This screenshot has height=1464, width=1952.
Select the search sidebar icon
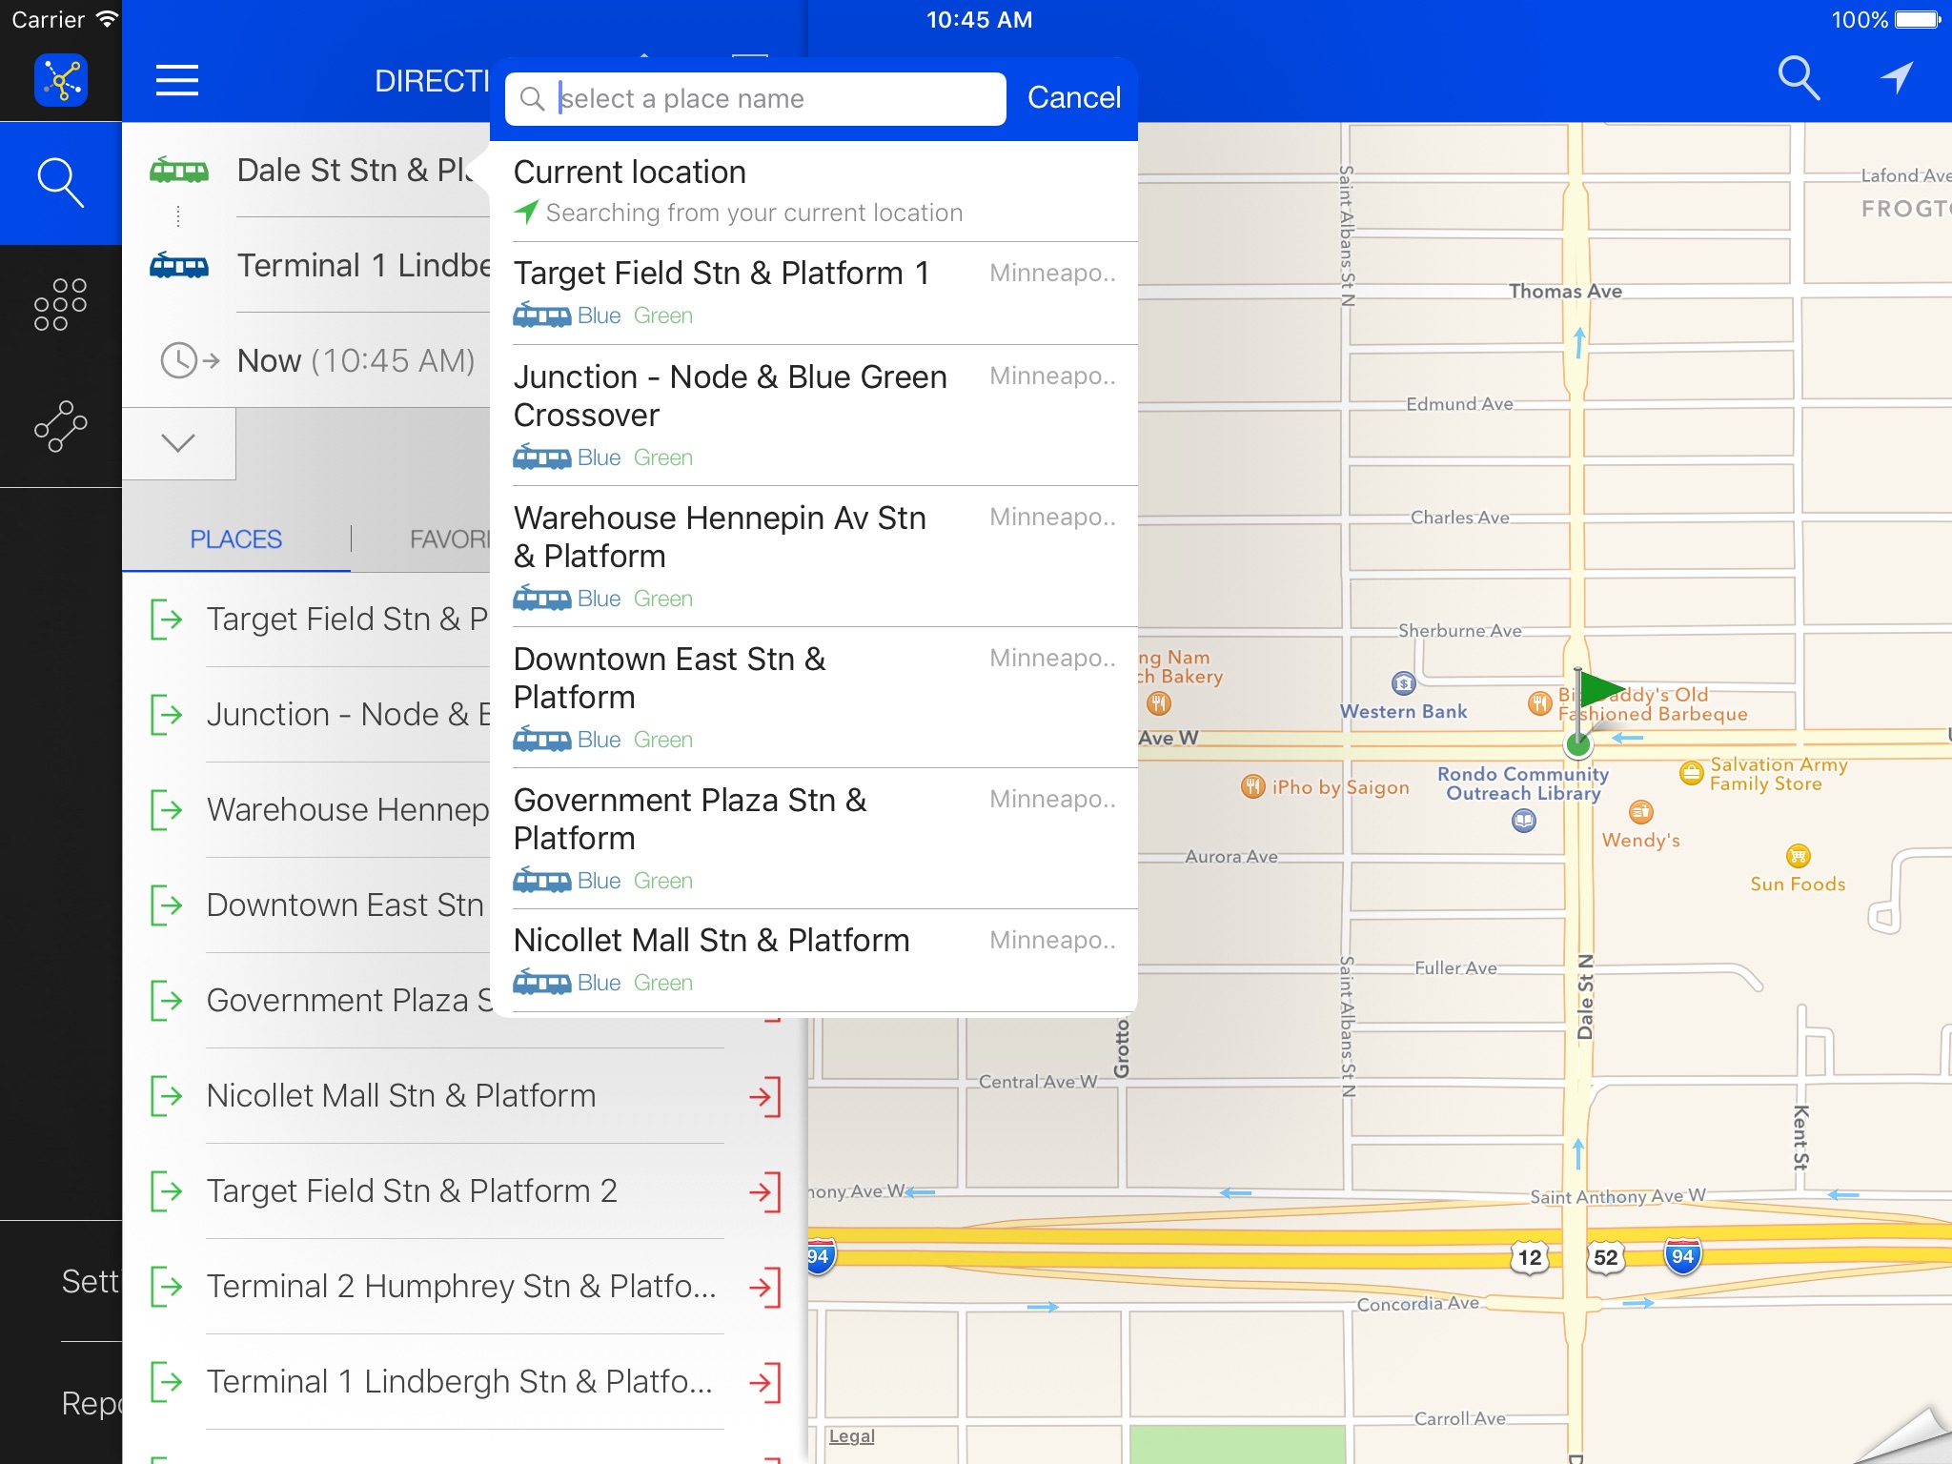pos(61,182)
